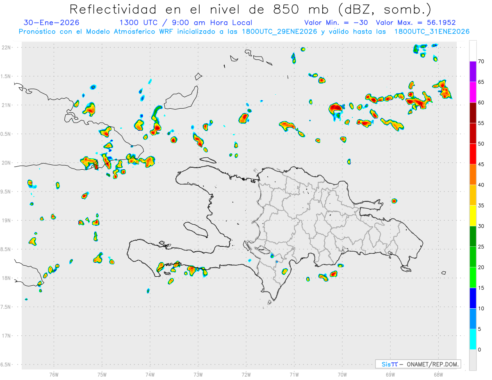Click the gold 35–40 dBZ colorbar segment
Screen dimensions: 492x380
click(x=473, y=195)
